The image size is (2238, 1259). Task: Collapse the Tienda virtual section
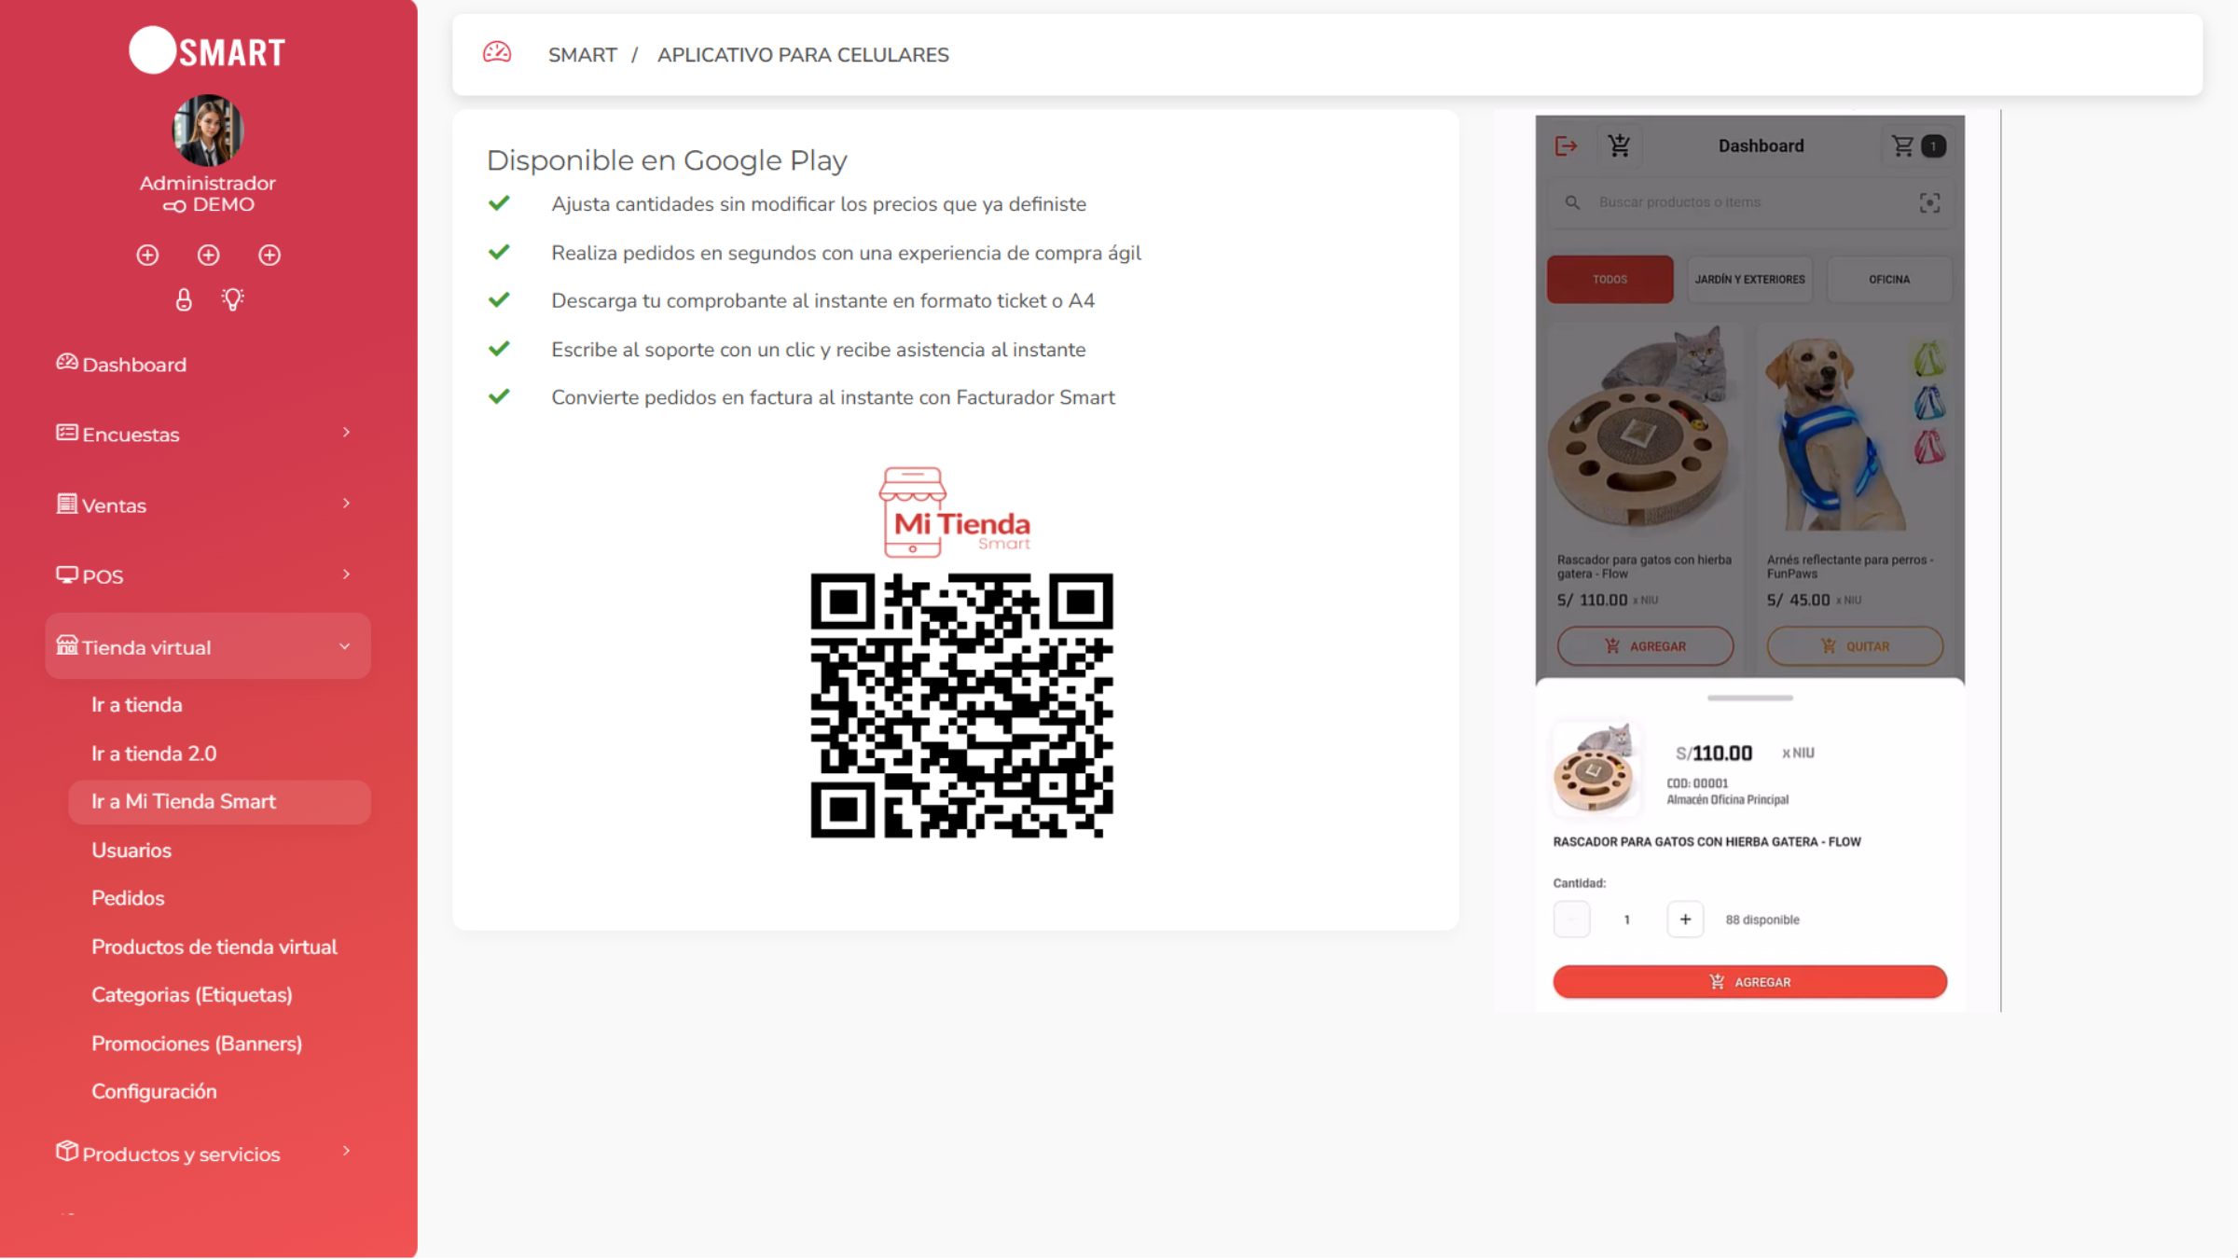pyautogui.click(x=207, y=646)
